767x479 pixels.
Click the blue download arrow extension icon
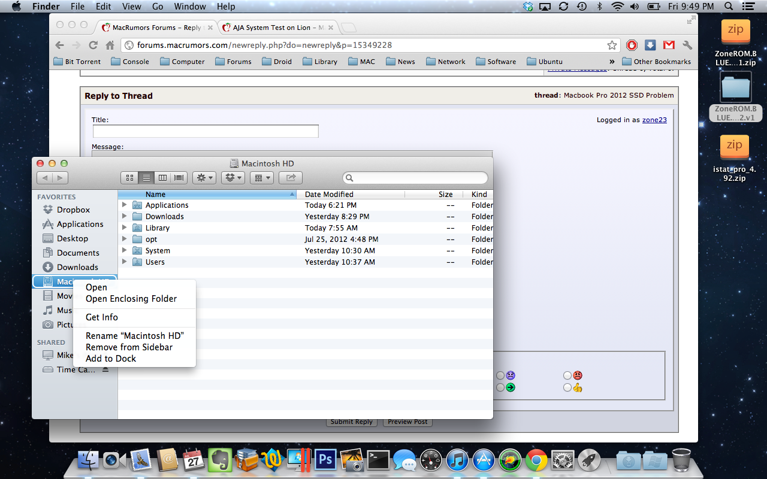650,45
